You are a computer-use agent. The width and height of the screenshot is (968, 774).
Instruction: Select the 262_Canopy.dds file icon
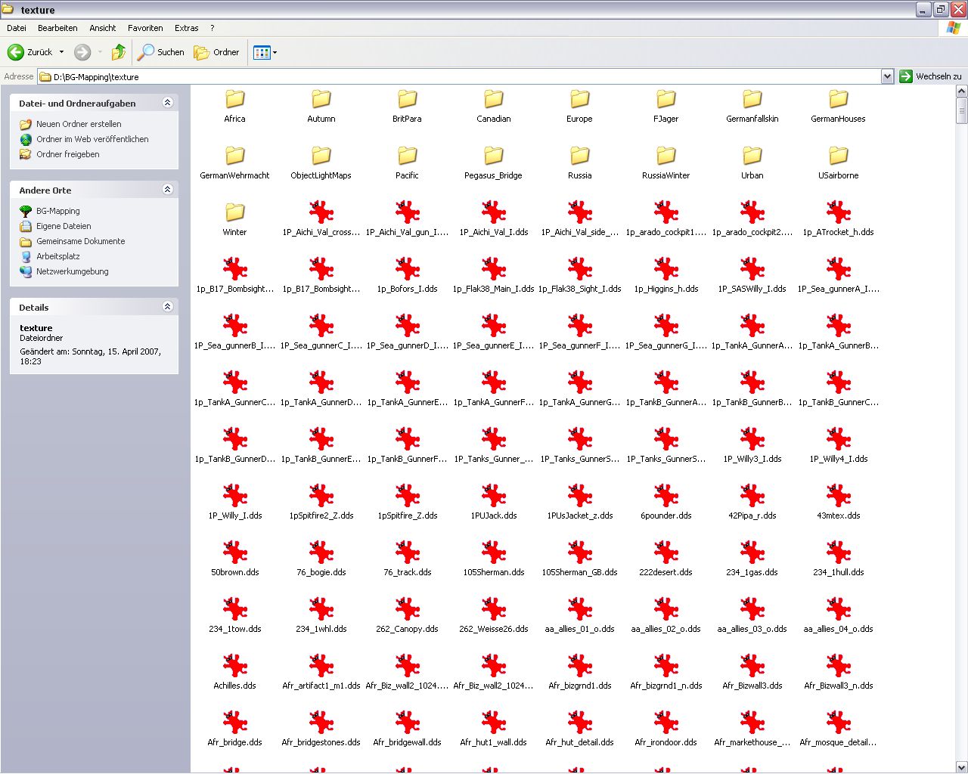point(407,609)
